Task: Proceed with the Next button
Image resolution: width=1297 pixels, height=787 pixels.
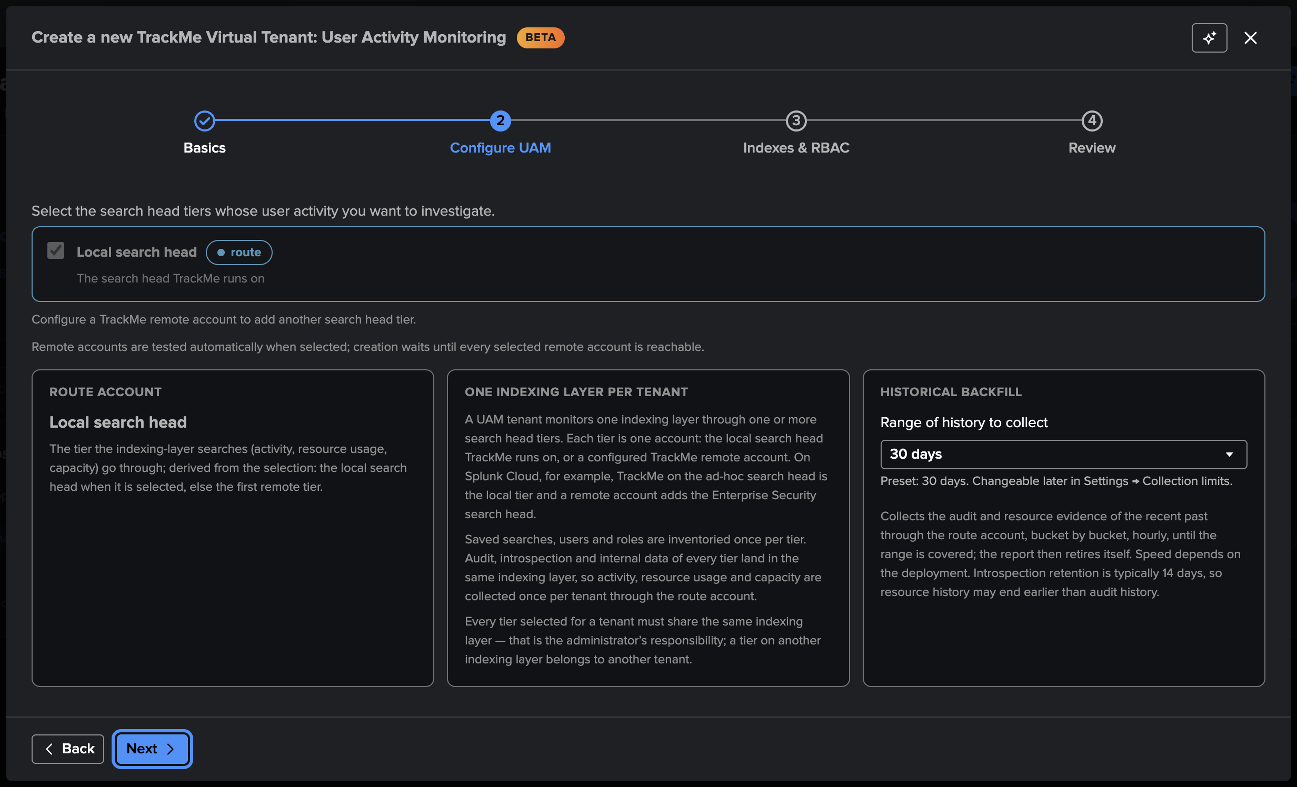Action: [x=152, y=749]
